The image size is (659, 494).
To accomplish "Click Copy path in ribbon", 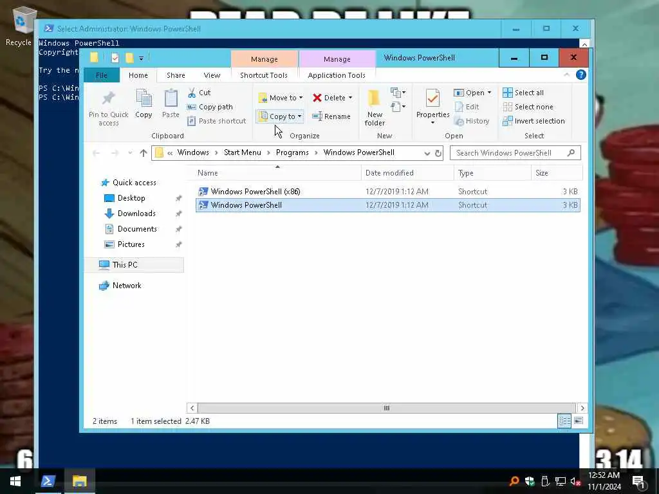I will 210,107.
